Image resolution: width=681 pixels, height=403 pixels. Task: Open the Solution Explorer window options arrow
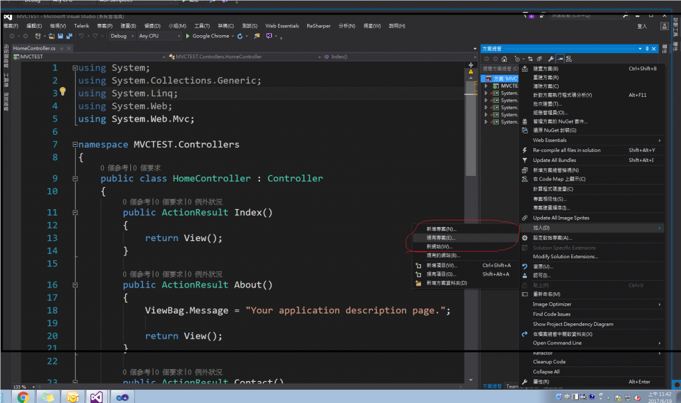[640, 48]
